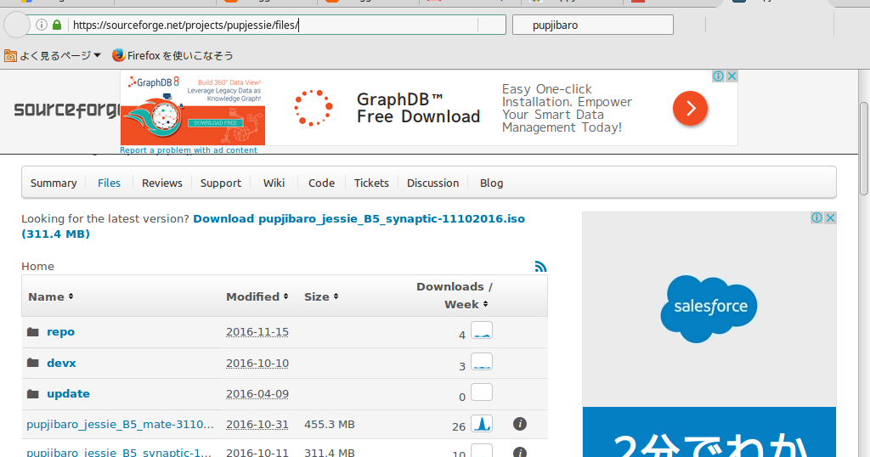The image size is (870, 457).
Task: Close the GraphDB banner ad
Action: coord(732,76)
